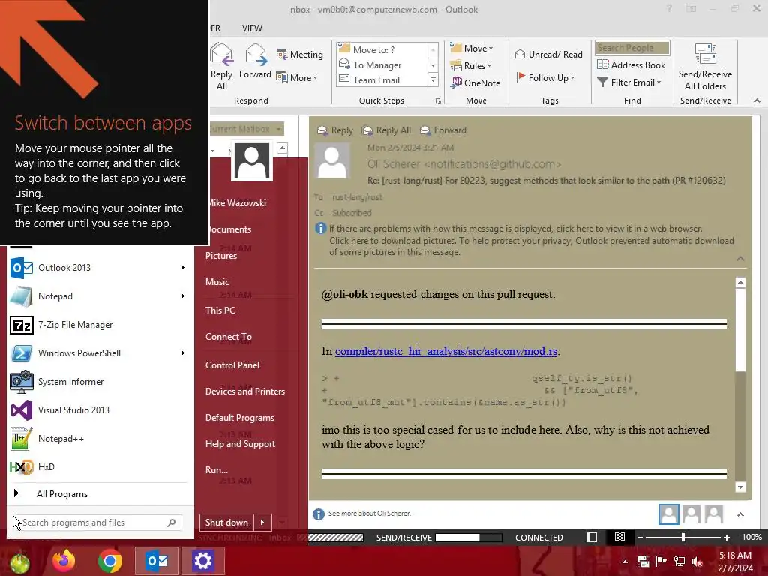Open the Run... dialog
This screenshot has width=768, height=576.
tap(217, 469)
